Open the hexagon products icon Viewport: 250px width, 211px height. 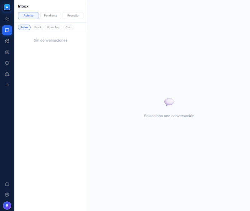[7, 63]
